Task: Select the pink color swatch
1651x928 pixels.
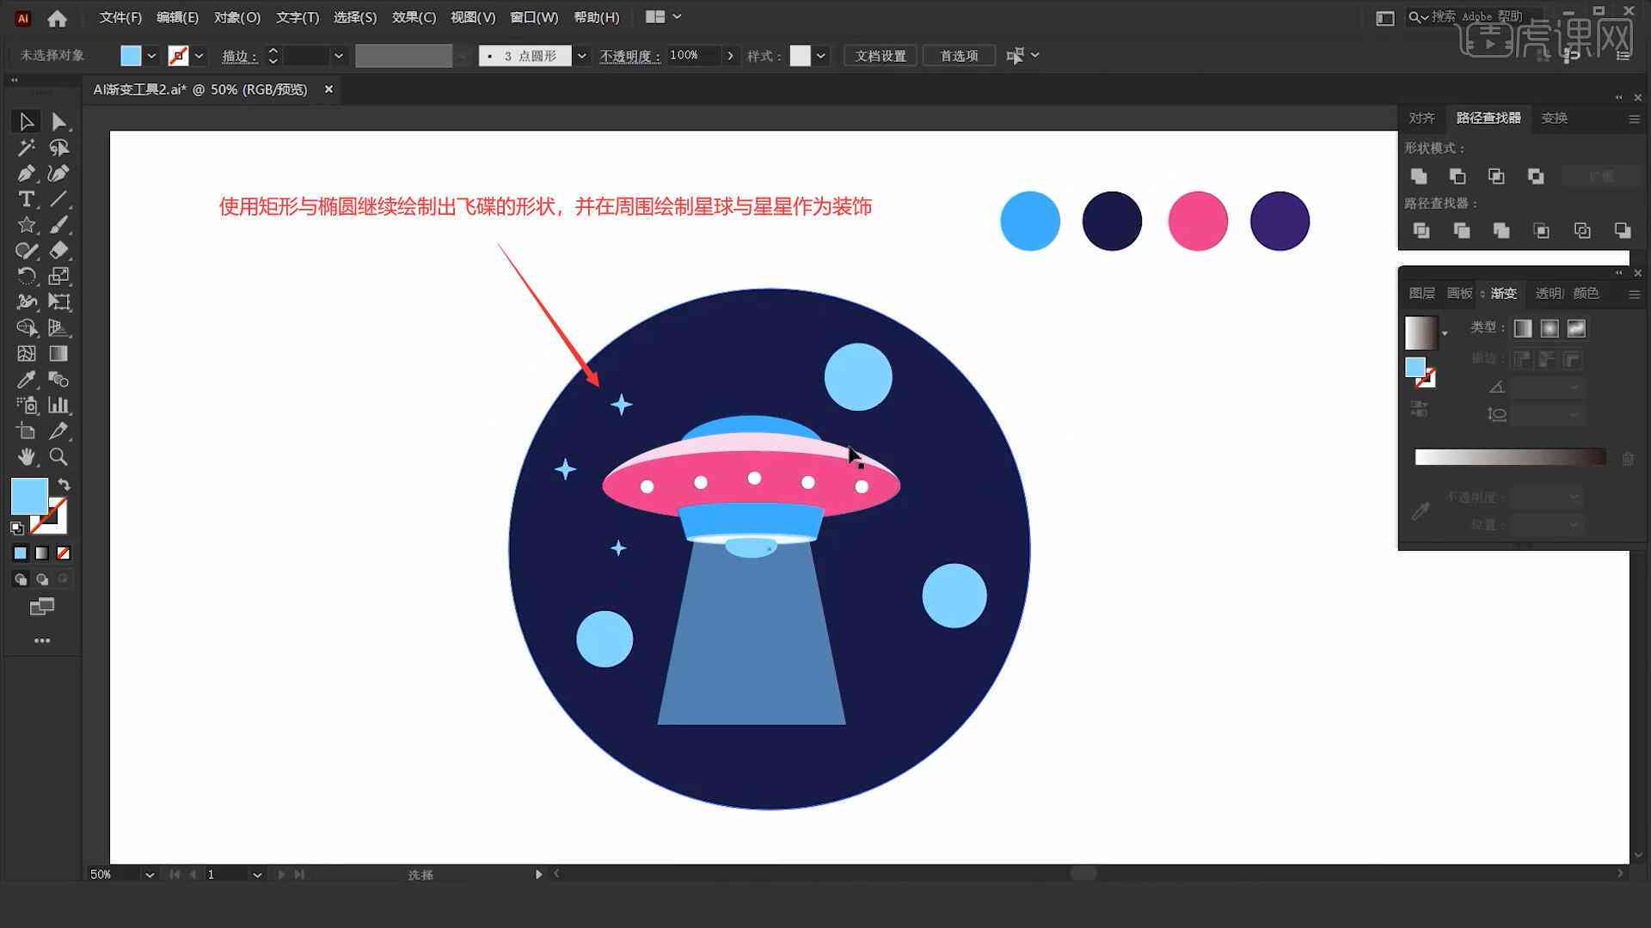Action: point(1198,220)
